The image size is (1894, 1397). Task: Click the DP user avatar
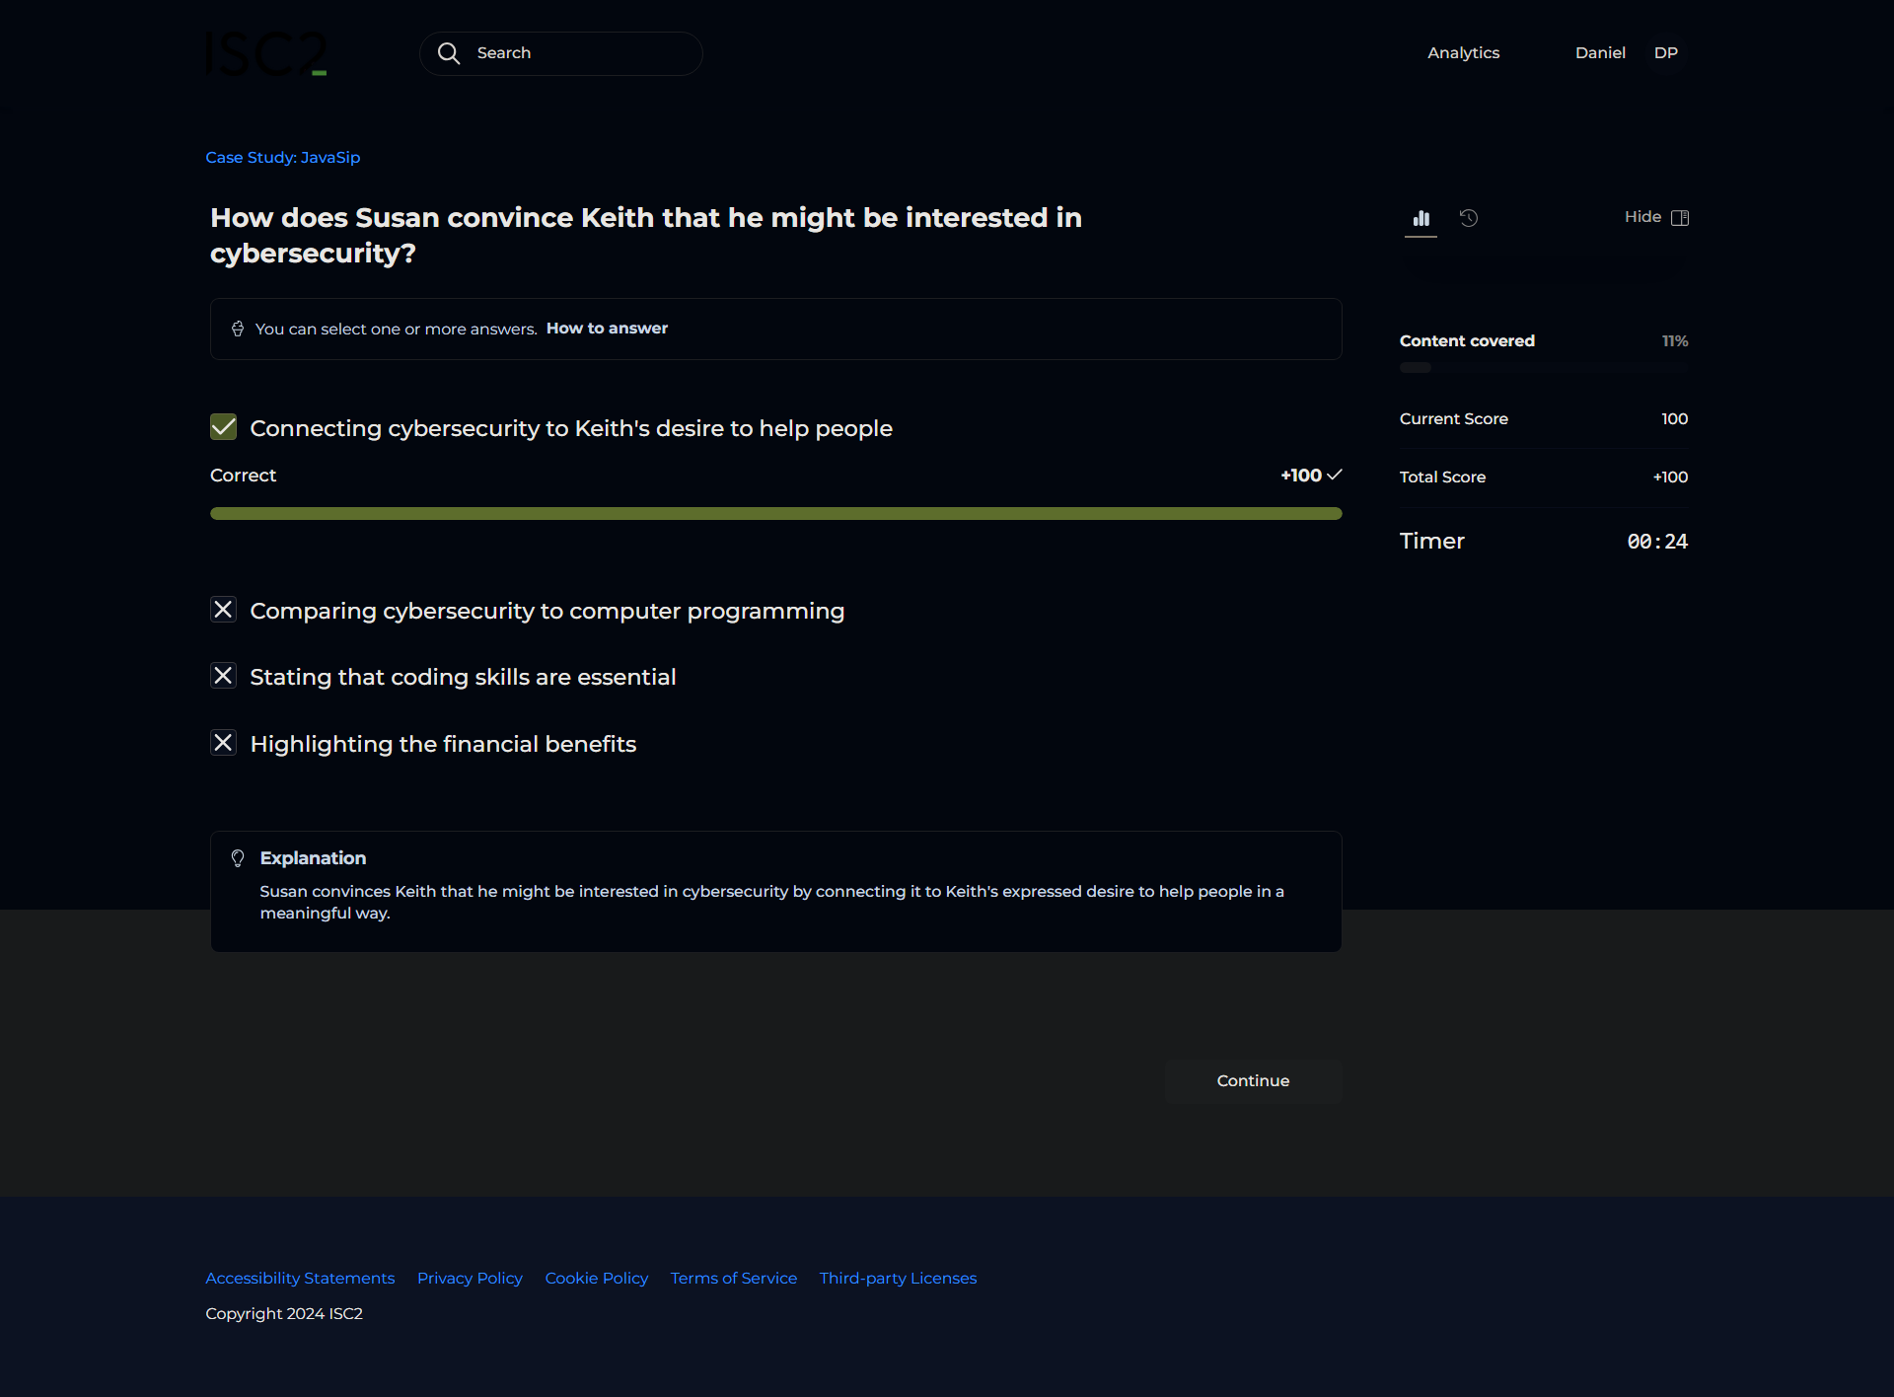[1665, 53]
